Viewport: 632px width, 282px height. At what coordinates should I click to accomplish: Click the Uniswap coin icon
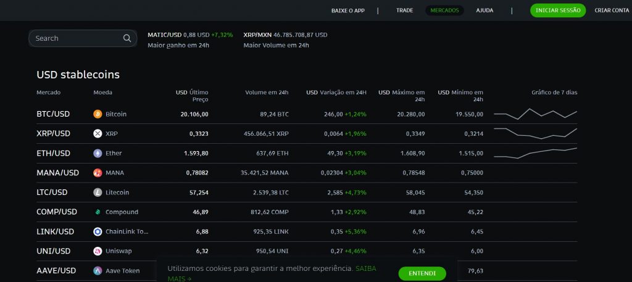[98, 251]
